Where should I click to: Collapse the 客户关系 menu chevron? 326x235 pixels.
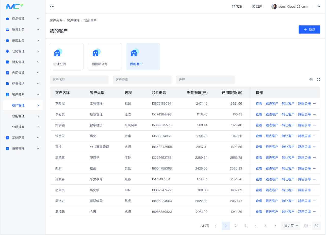(38, 94)
